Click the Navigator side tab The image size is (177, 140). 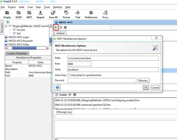[x=2, y=28]
